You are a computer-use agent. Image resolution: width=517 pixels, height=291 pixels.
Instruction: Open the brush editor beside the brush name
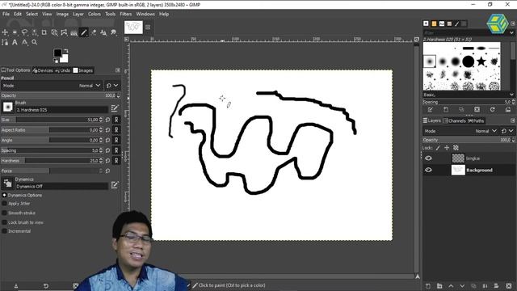click(115, 108)
